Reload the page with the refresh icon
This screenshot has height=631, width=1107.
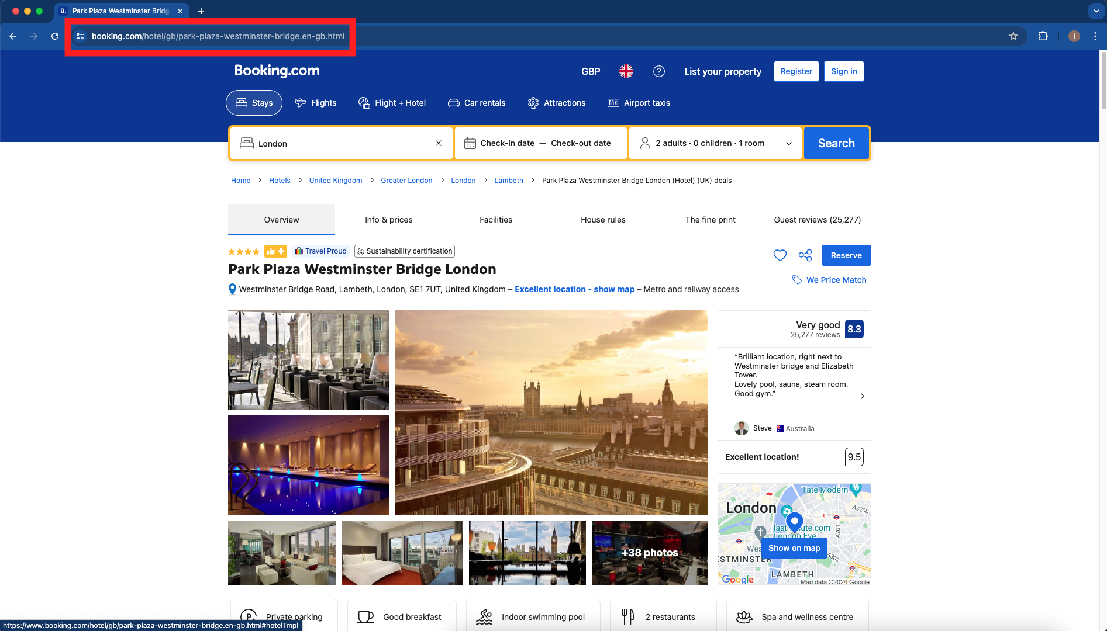tap(55, 36)
